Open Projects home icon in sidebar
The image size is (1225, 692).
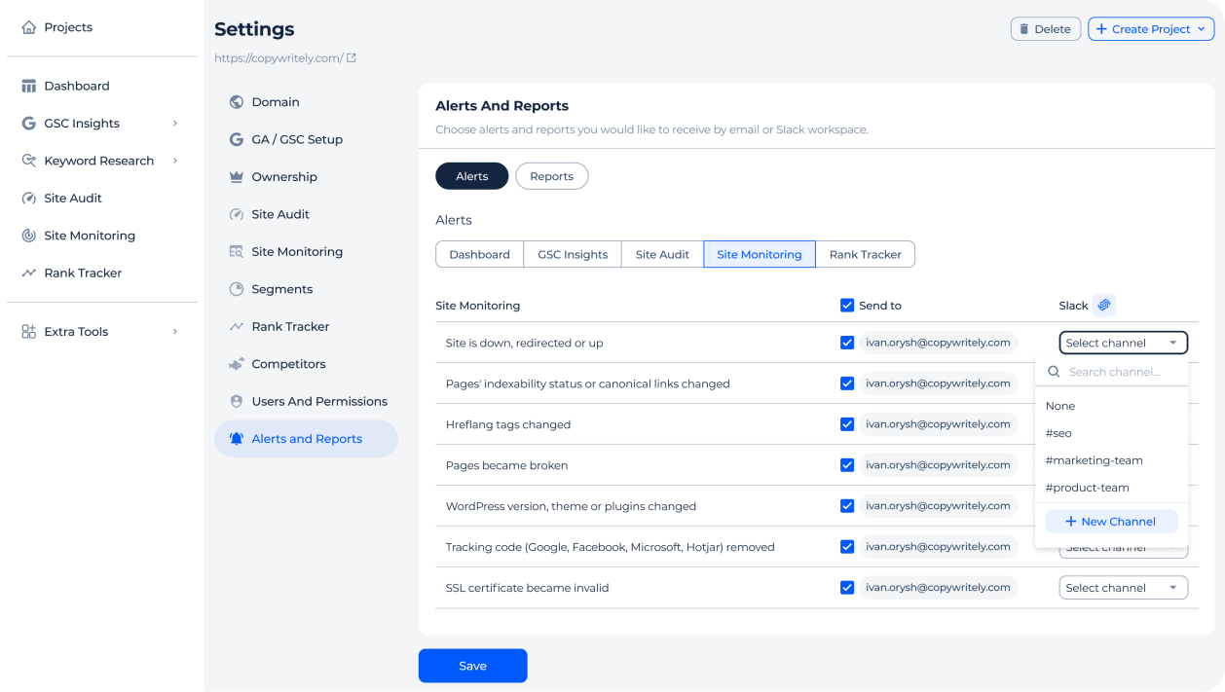(29, 27)
